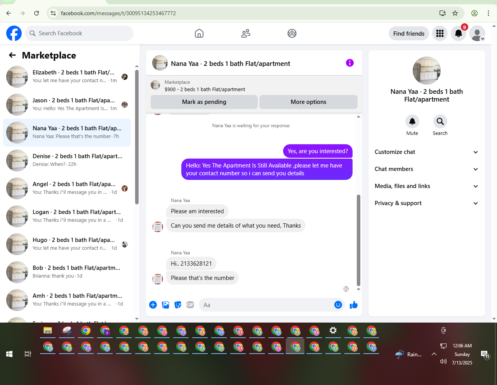Expand Chat members section
Screen dimensions: 497x385
(x=426, y=169)
